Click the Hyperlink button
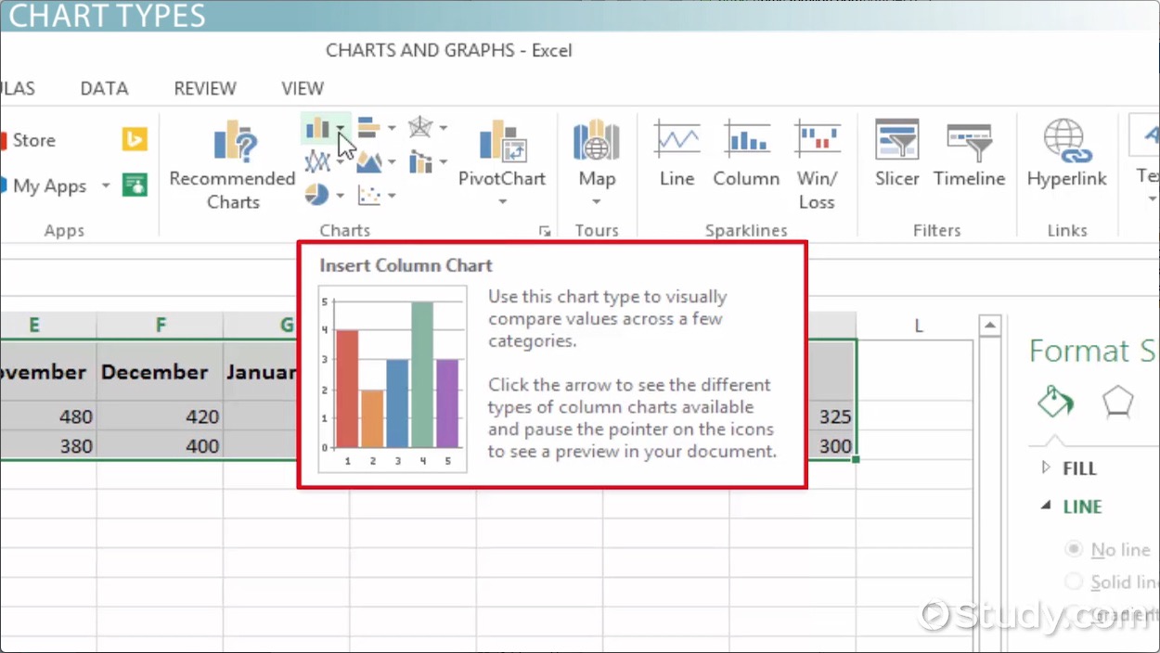The width and height of the screenshot is (1160, 653). tap(1066, 154)
